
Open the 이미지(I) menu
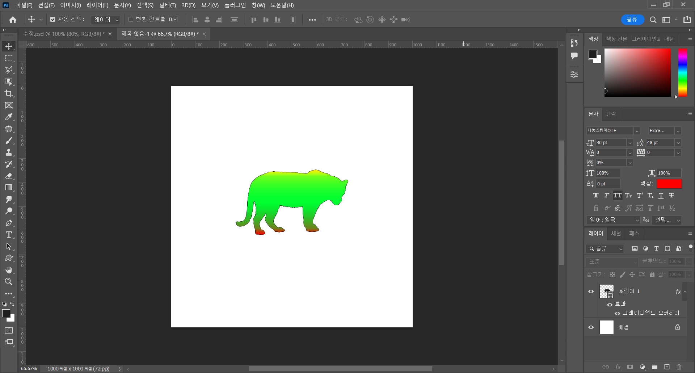coord(71,5)
